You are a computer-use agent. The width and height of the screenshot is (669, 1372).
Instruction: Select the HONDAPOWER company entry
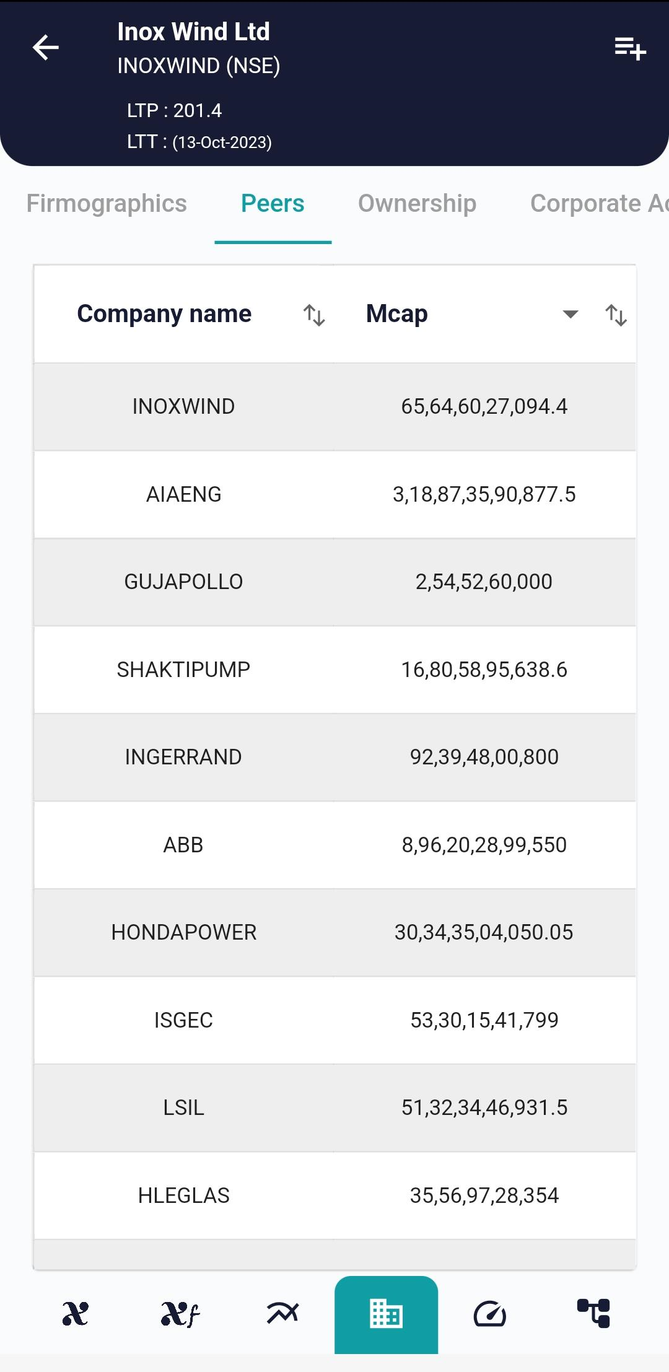tap(183, 932)
